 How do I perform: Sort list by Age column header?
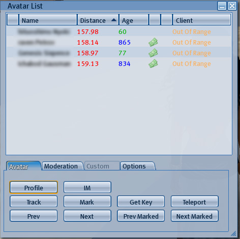point(134,20)
